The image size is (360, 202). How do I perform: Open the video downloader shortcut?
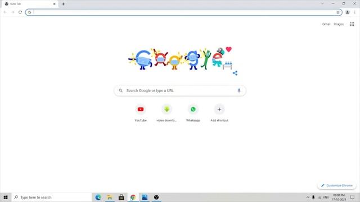[x=166, y=113]
